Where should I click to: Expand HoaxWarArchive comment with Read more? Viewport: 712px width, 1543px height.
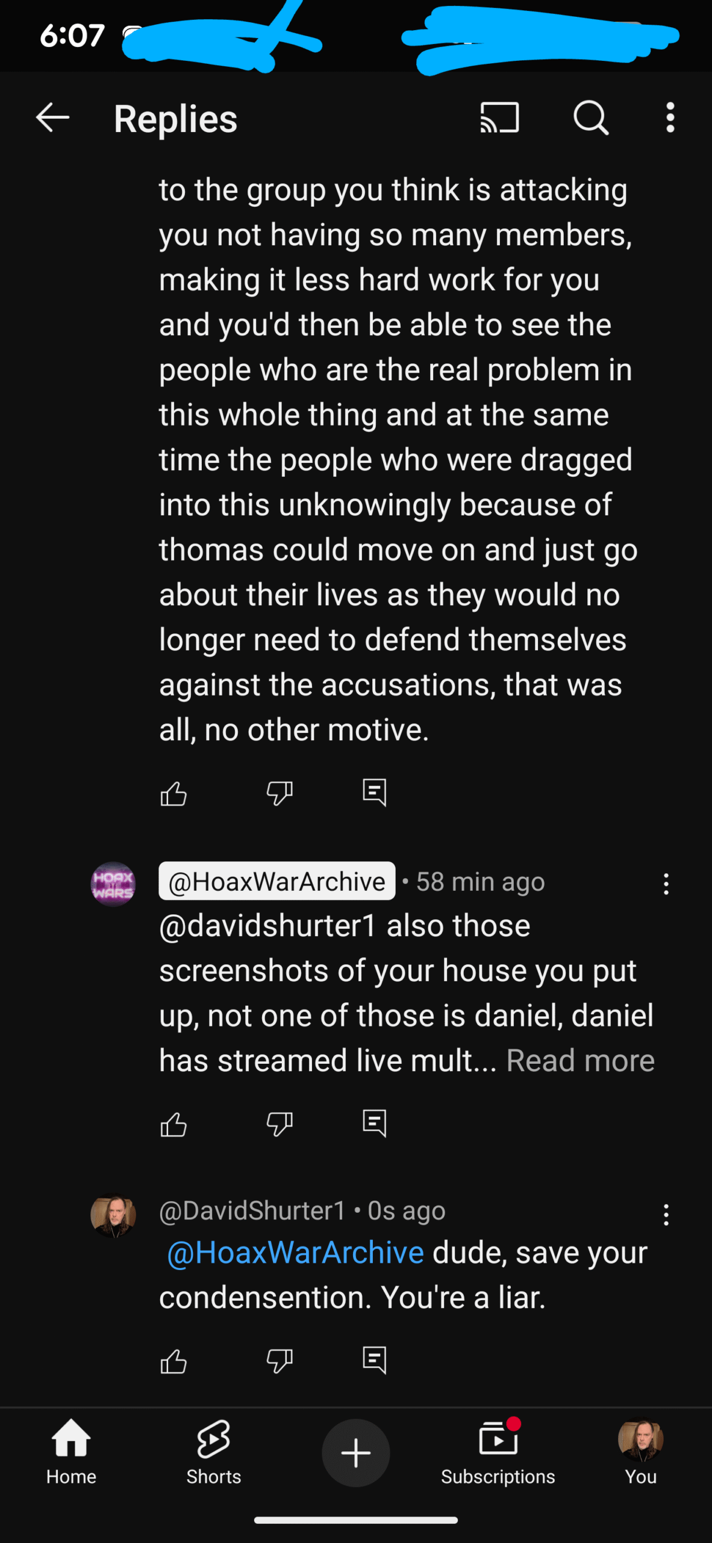point(580,1060)
